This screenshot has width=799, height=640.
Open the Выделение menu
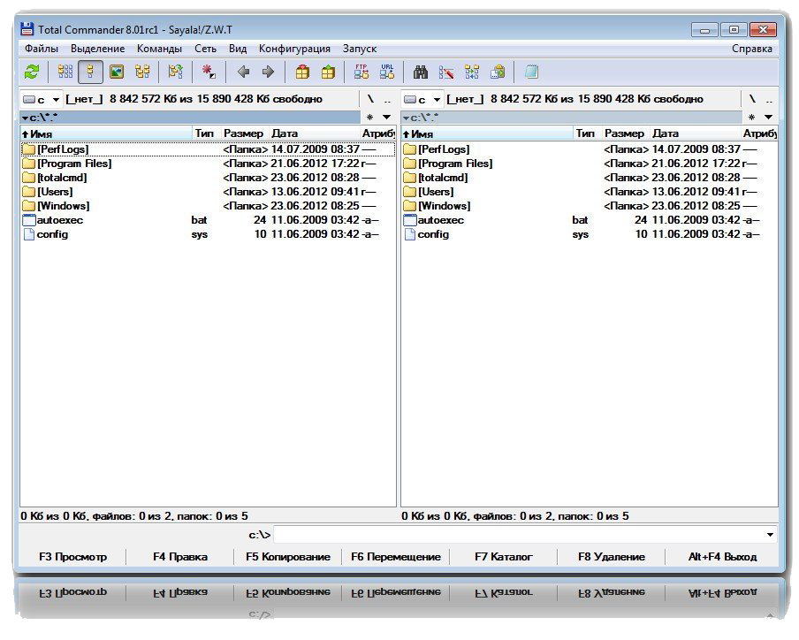pos(97,49)
